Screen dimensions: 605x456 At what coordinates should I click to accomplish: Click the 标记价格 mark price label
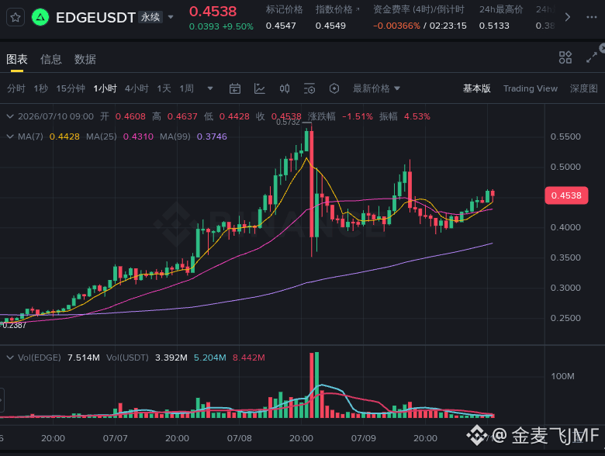[x=284, y=9]
